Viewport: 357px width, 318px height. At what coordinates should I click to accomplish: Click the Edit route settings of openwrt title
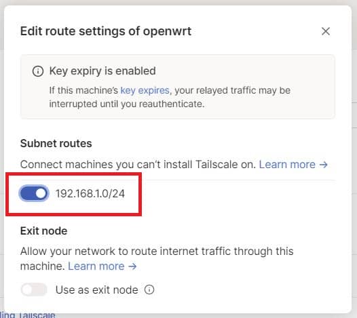pos(106,31)
